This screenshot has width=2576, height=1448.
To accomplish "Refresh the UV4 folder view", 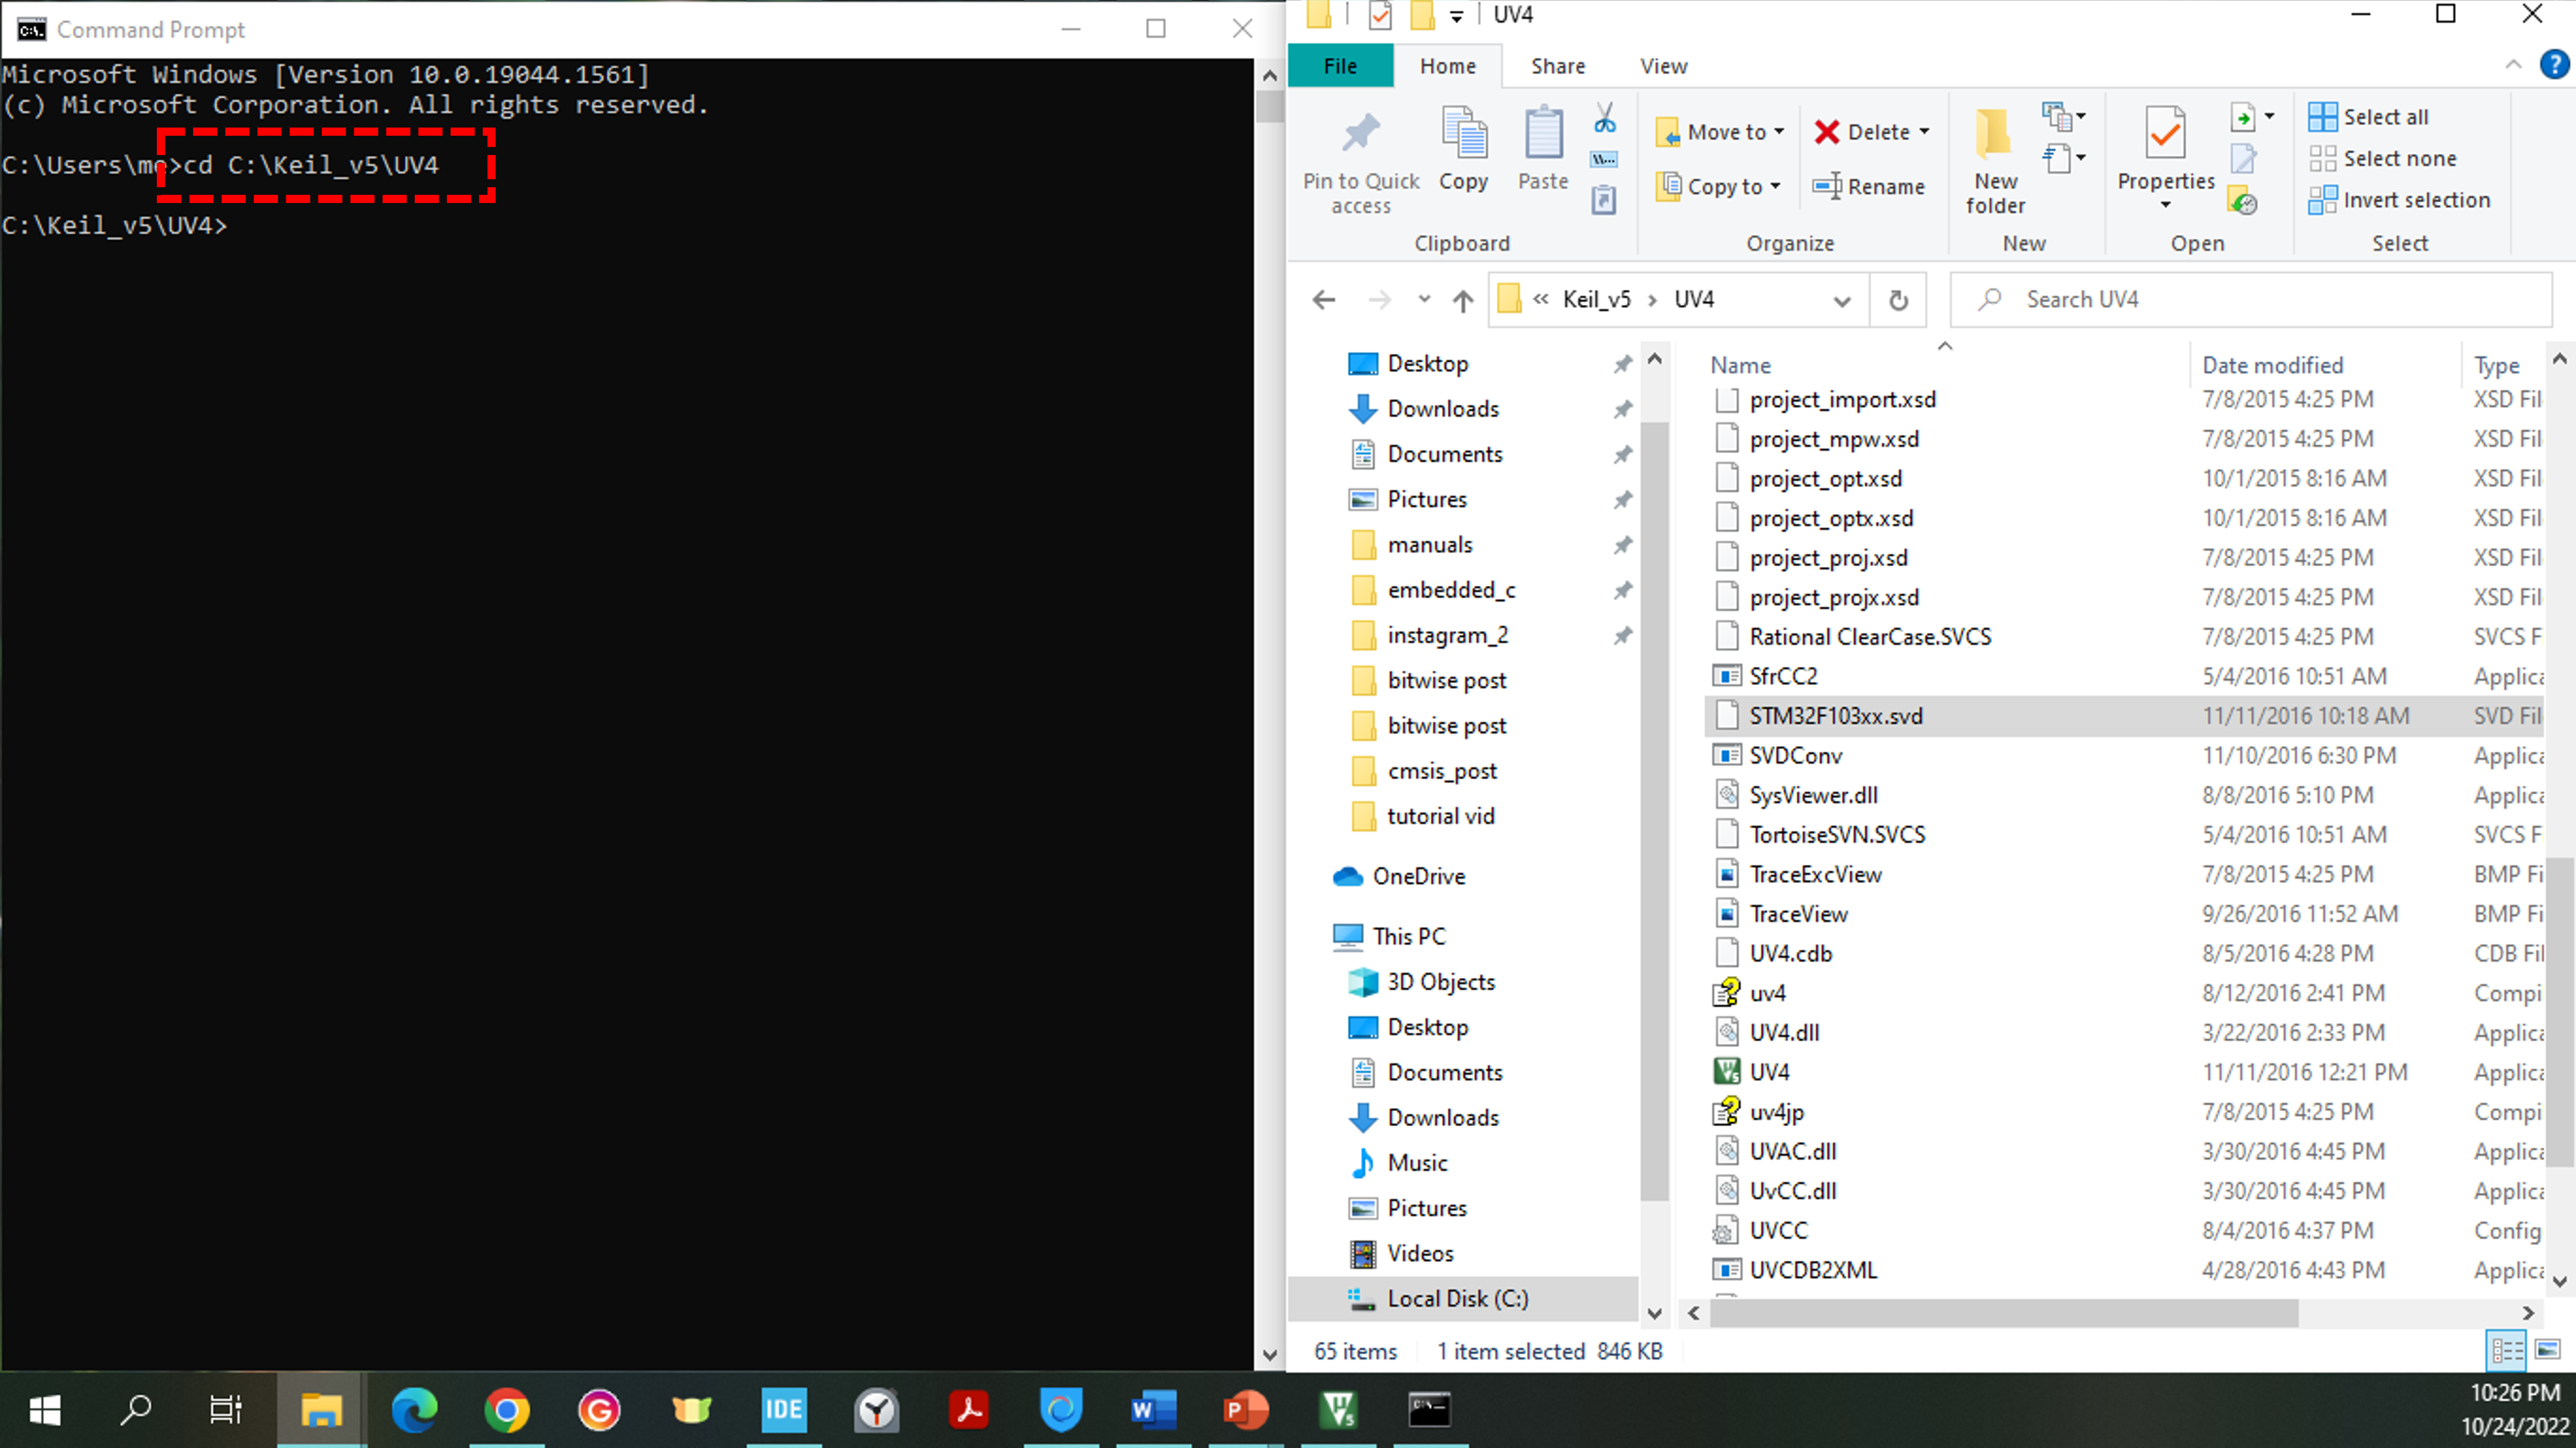I will [x=1898, y=300].
